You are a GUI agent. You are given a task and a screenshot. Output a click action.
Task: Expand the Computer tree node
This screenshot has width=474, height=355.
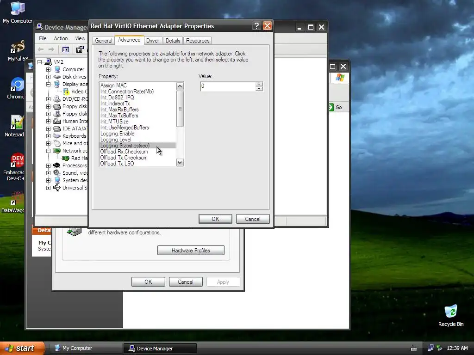(x=48, y=69)
